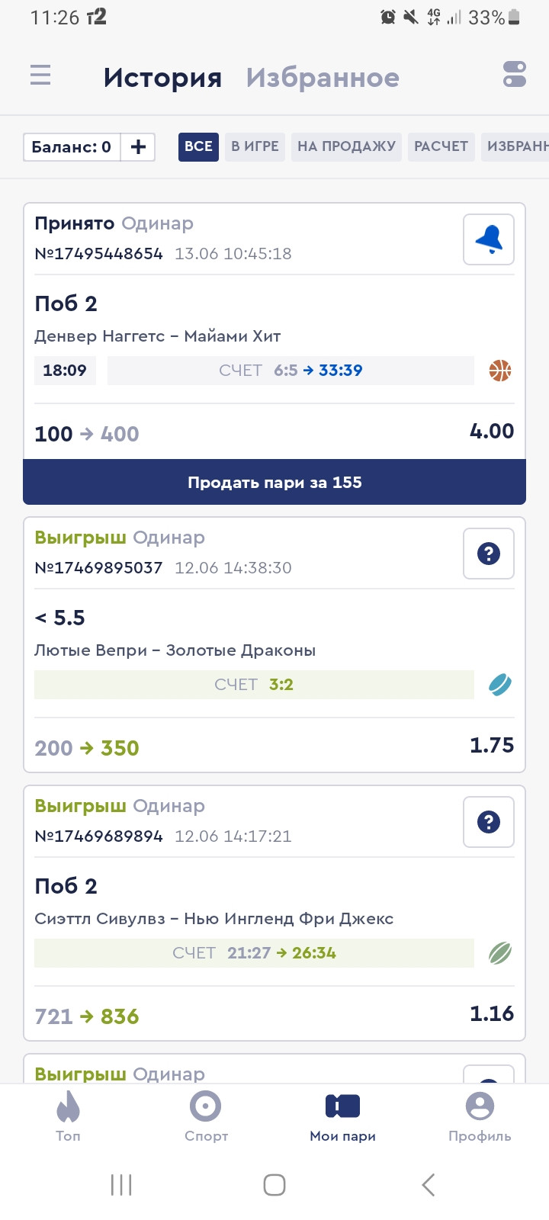Viewport: 549px width, 1220px height.
Task: Tap the plus icon to add balance
Action: pyautogui.click(x=138, y=147)
